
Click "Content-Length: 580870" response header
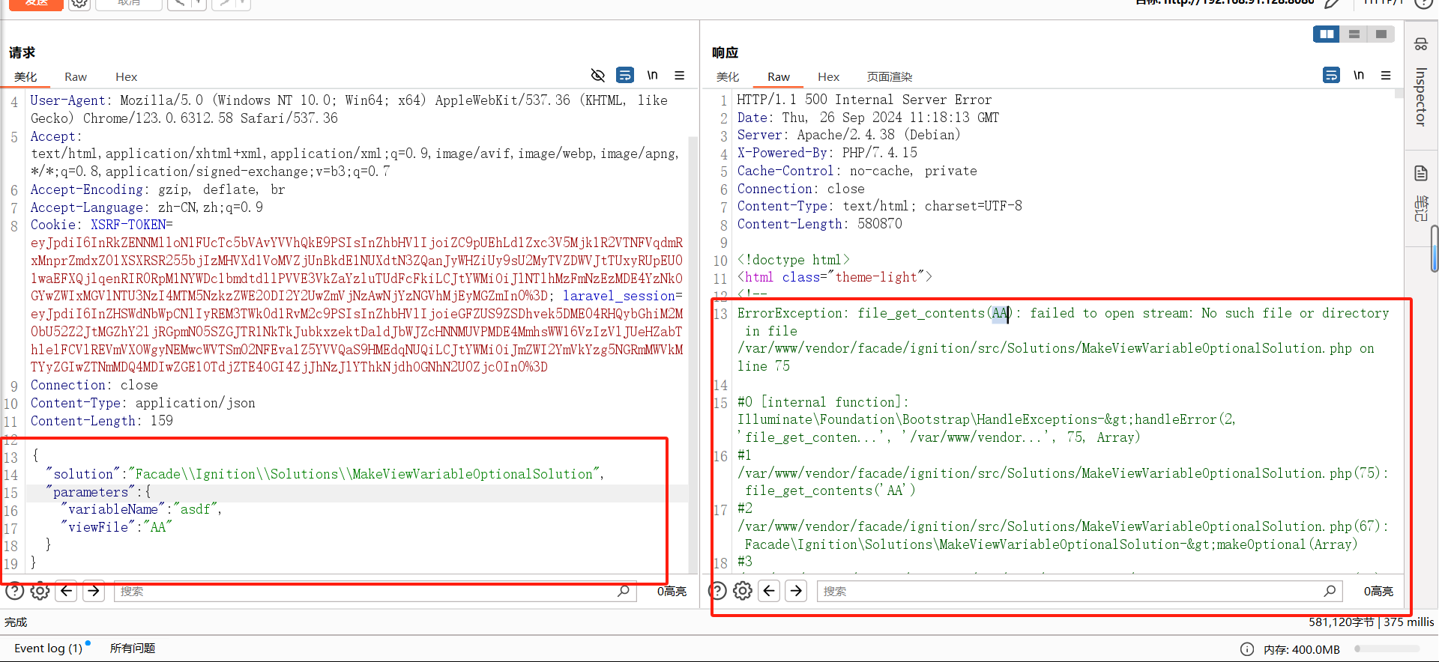pyautogui.click(x=819, y=224)
